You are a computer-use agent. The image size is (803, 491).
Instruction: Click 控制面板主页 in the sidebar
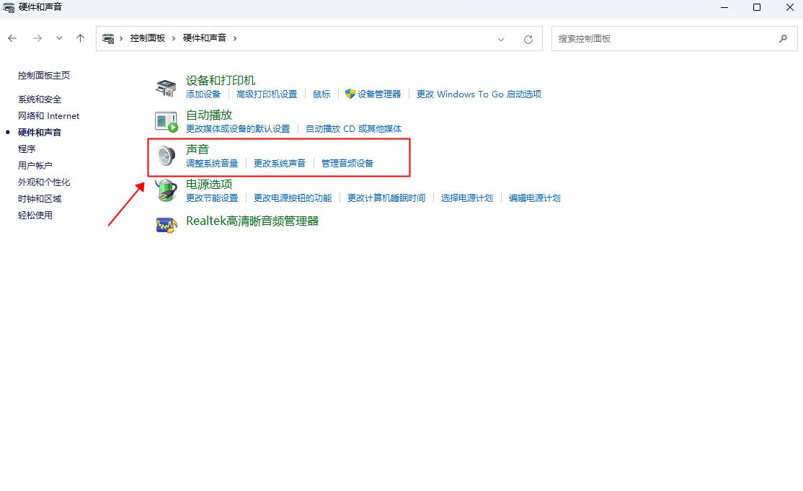click(45, 74)
